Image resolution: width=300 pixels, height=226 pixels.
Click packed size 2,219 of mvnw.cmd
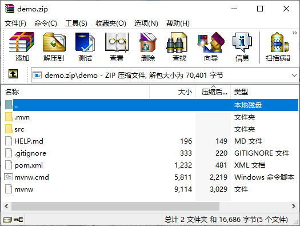pos(218,177)
